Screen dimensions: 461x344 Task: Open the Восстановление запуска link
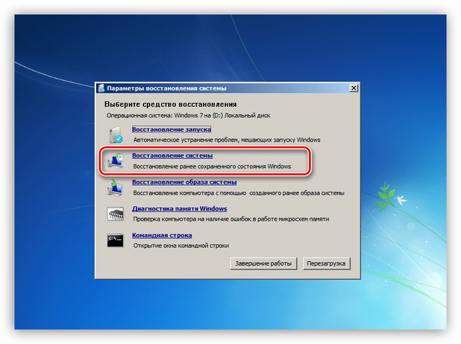(x=171, y=129)
